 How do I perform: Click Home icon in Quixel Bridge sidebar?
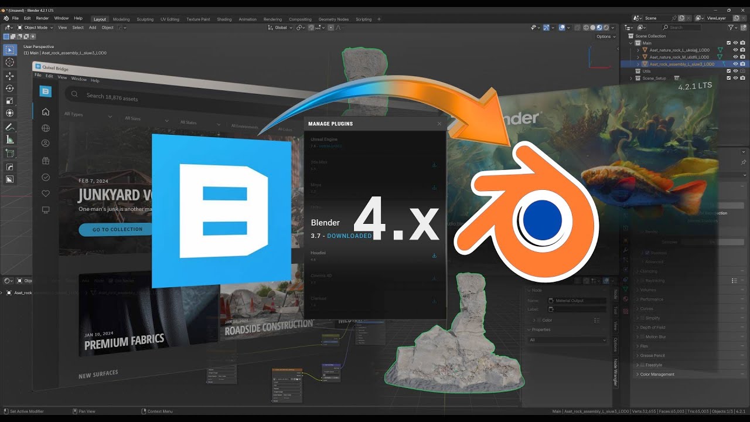[x=46, y=112]
